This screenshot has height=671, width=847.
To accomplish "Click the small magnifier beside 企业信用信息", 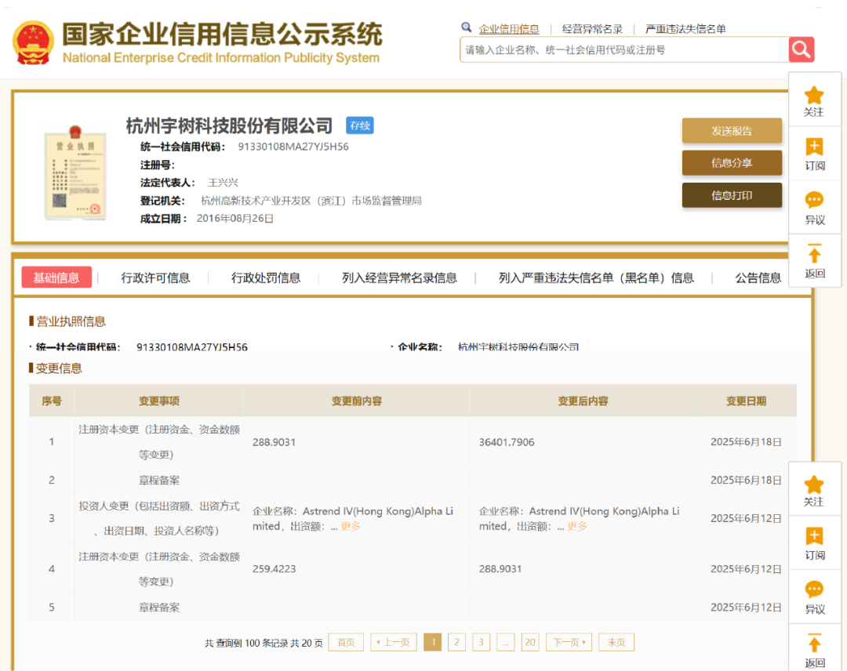I will point(466,27).
